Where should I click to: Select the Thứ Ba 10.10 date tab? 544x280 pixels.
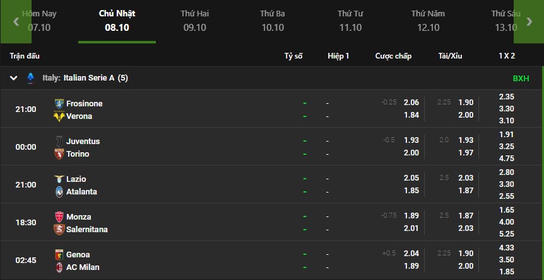(x=273, y=20)
